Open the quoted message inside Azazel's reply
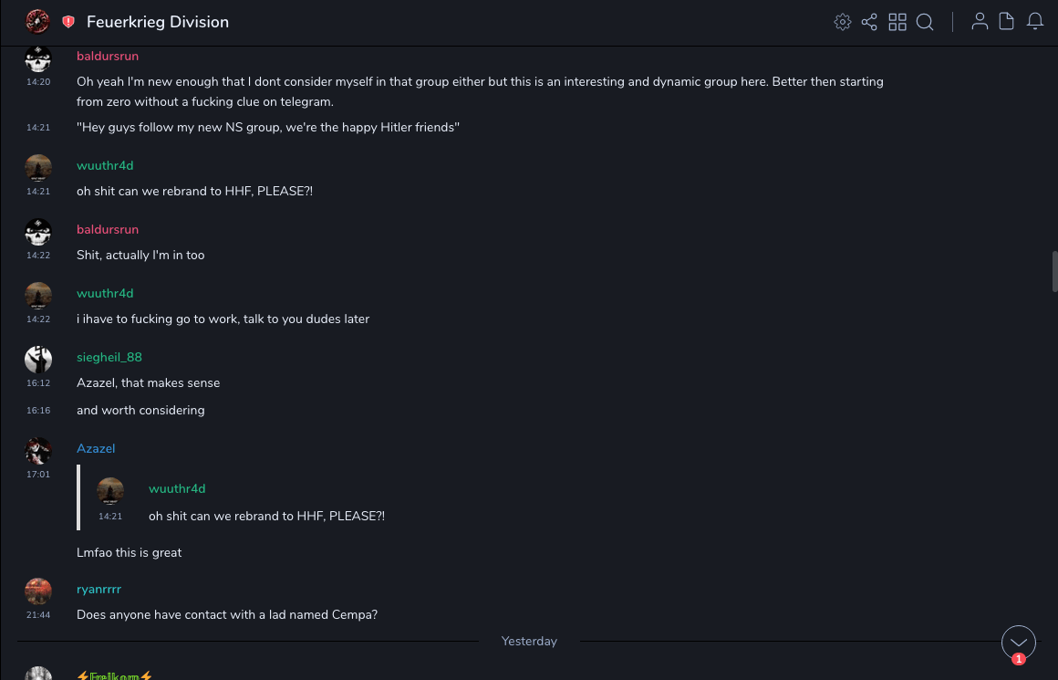Image resolution: width=1058 pixels, height=680 pixels. coord(266,516)
